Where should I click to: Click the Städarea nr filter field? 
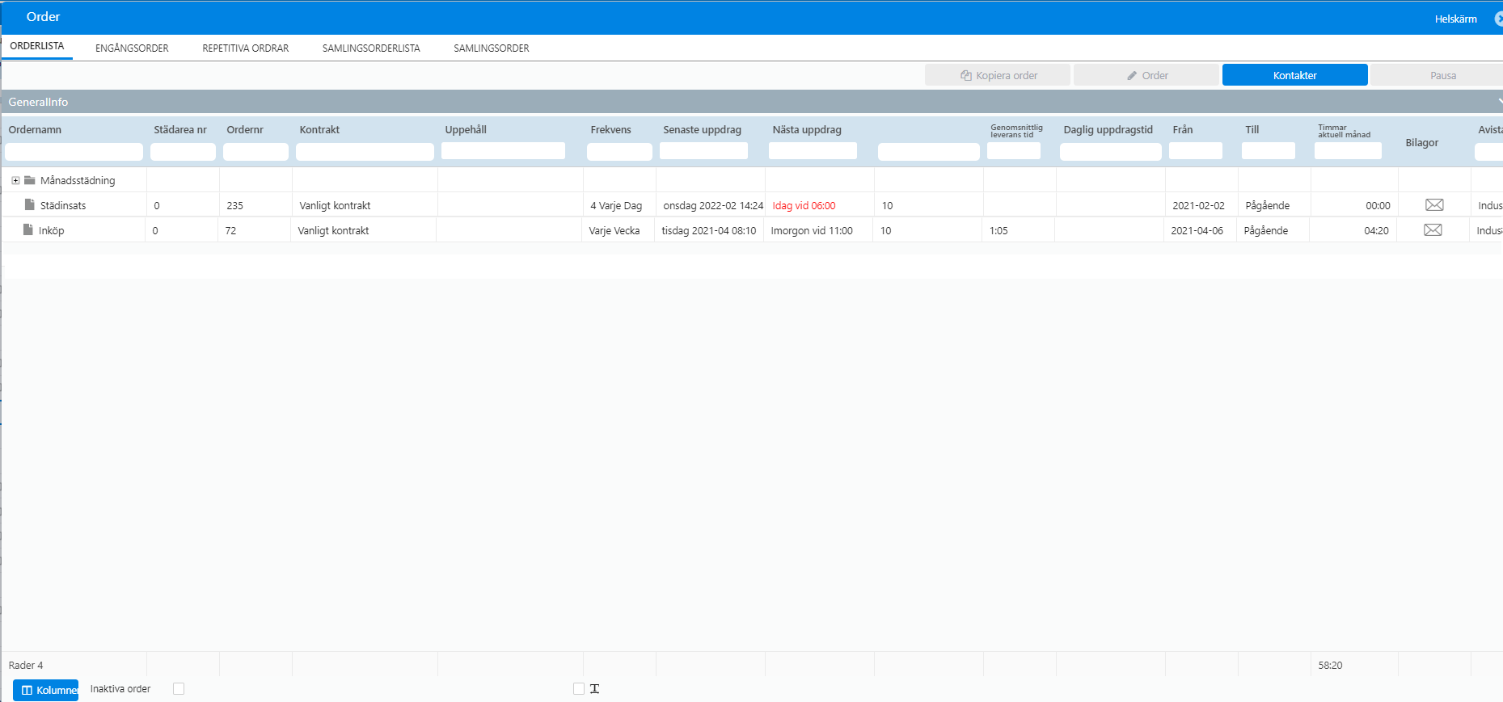(x=183, y=151)
